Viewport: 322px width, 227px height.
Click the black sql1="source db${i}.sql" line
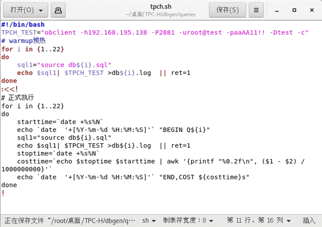(64, 138)
